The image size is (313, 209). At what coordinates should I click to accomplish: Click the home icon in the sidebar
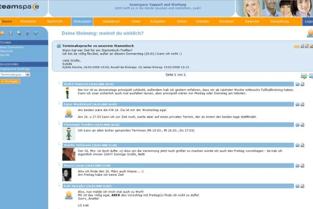point(11,33)
